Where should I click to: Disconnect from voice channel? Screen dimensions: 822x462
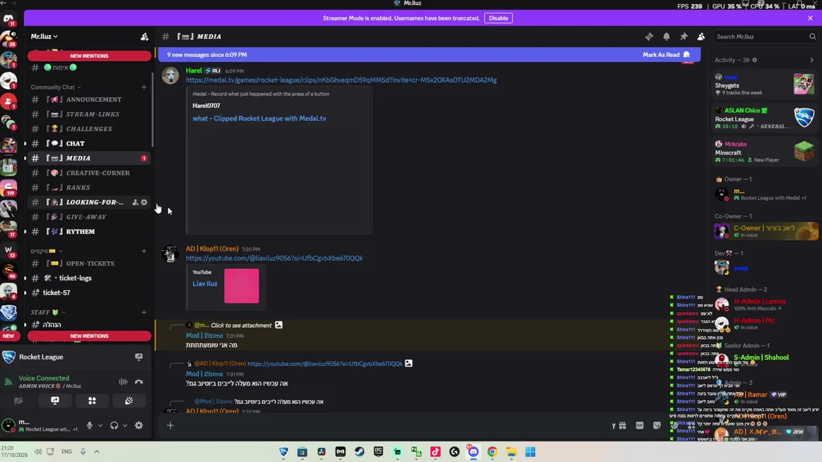pyautogui.click(x=139, y=382)
